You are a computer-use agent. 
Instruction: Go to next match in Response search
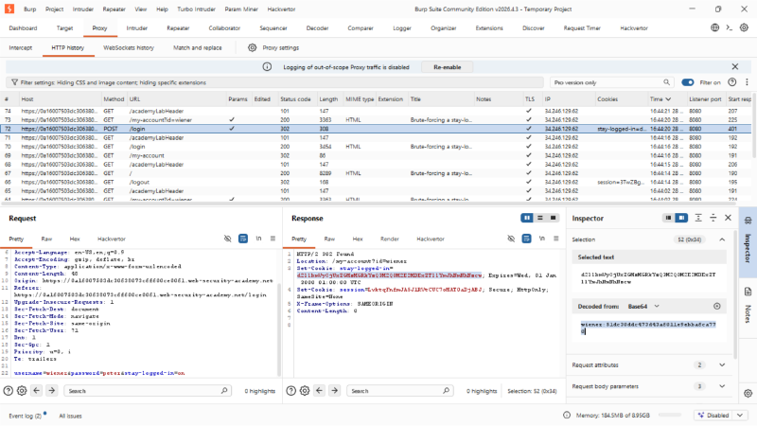pyautogui.click(x=335, y=391)
